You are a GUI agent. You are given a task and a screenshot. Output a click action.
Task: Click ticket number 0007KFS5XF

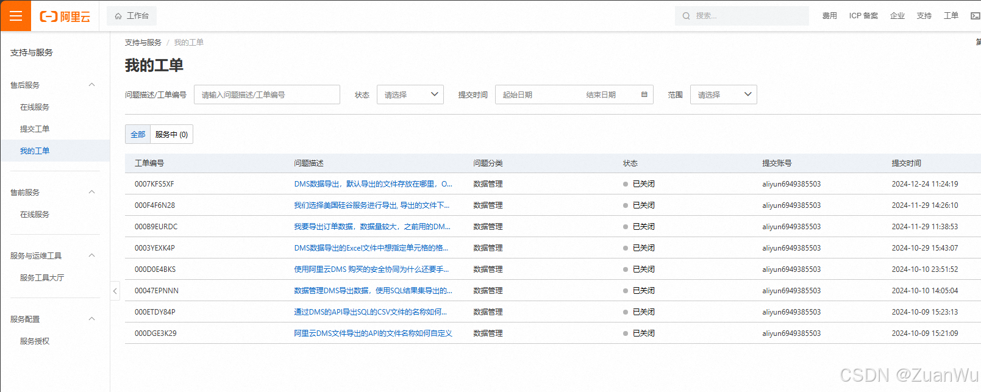click(x=154, y=184)
